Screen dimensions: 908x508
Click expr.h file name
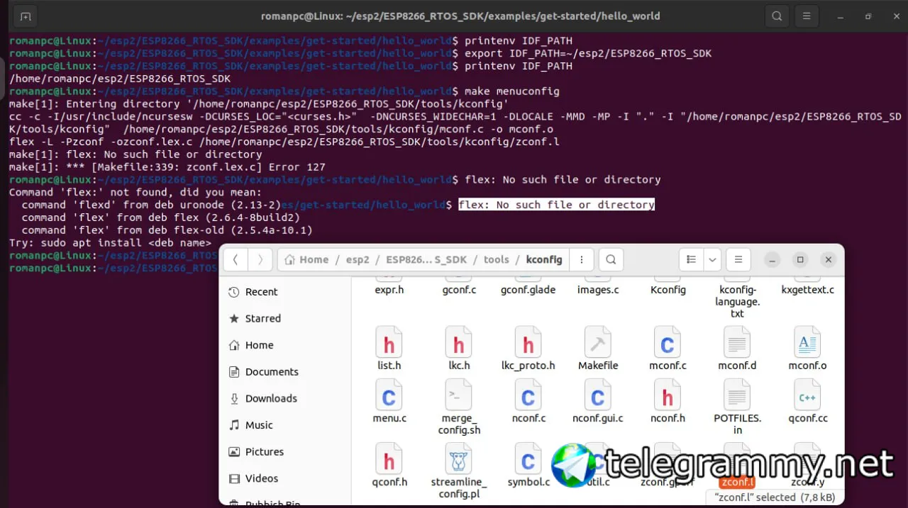[x=389, y=290]
